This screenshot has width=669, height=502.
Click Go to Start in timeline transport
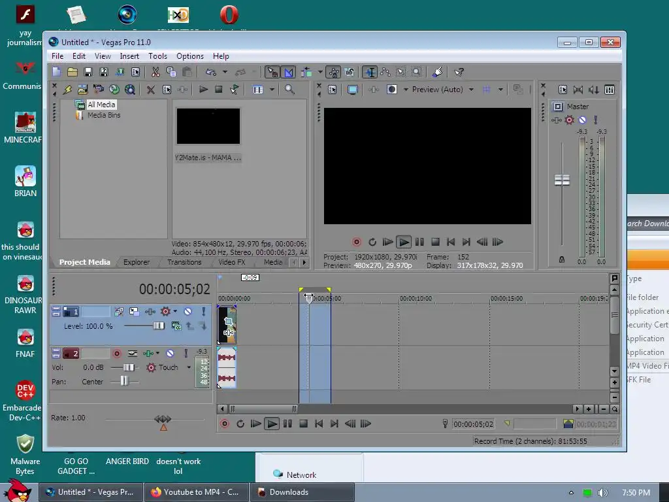319,424
